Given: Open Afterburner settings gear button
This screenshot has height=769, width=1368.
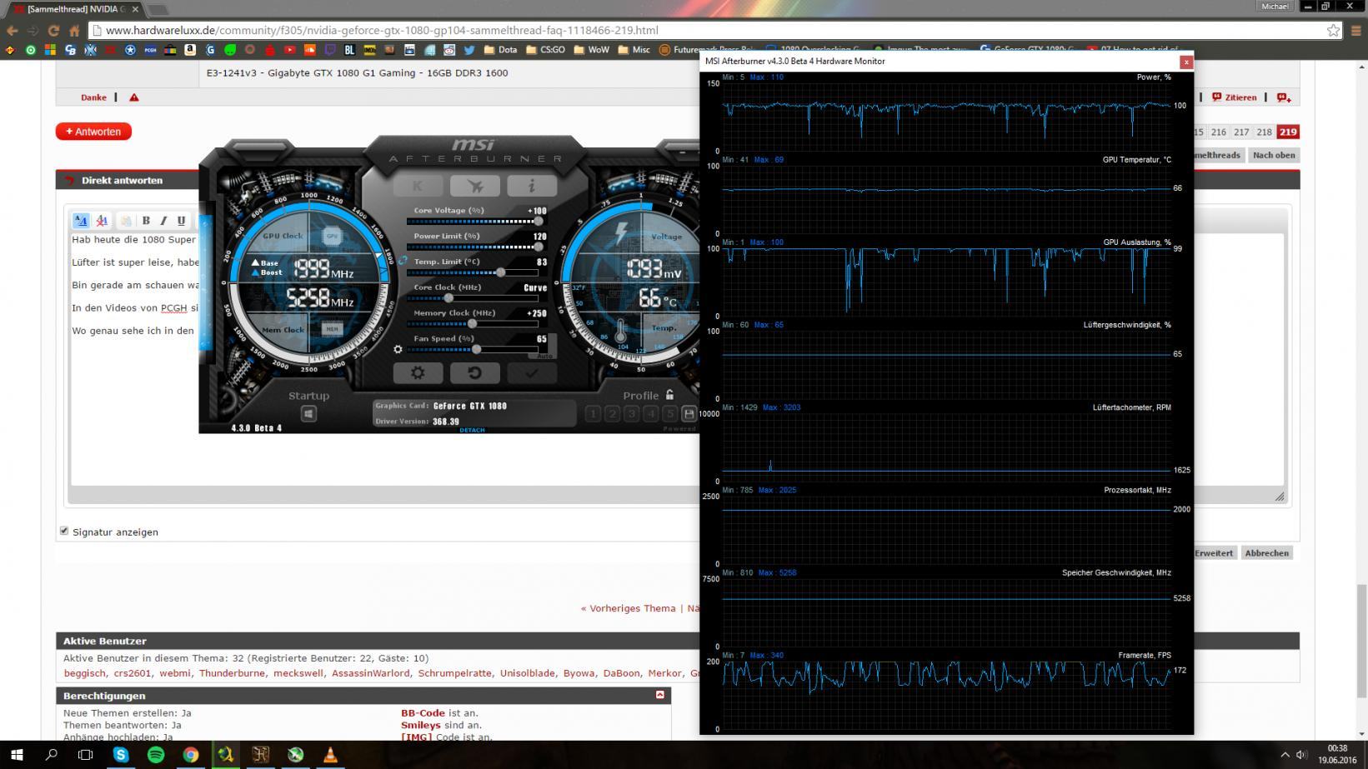Looking at the screenshot, I should 418,373.
